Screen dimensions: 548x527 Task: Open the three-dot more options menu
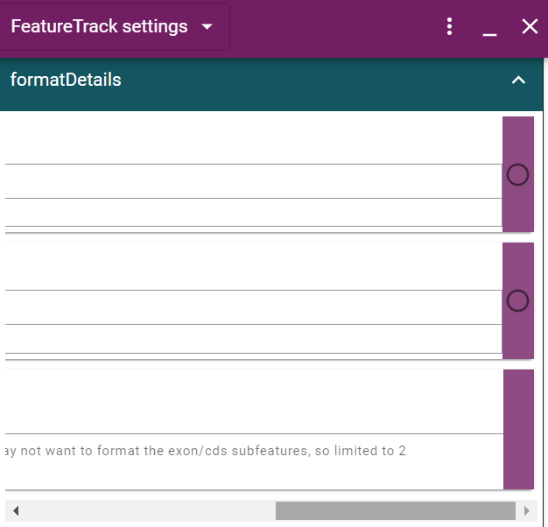[x=450, y=26]
